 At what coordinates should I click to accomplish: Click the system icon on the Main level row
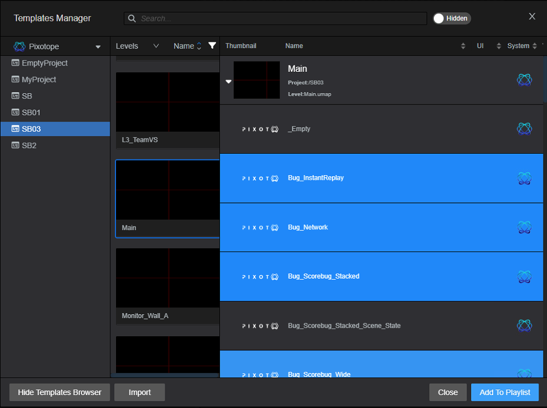[x=524, y=80]
